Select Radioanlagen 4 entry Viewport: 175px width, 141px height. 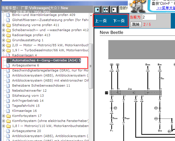[x=24, y=55]
